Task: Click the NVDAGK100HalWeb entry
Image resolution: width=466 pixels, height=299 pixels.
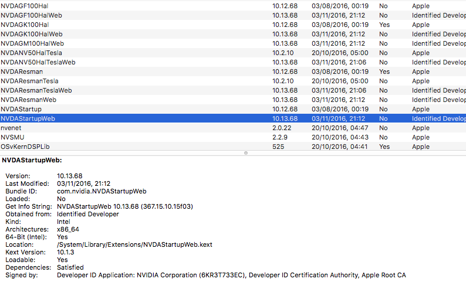Action: (233, 34)
